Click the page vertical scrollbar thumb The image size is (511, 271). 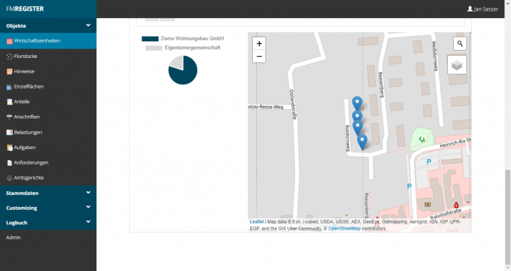coord(508,218)
